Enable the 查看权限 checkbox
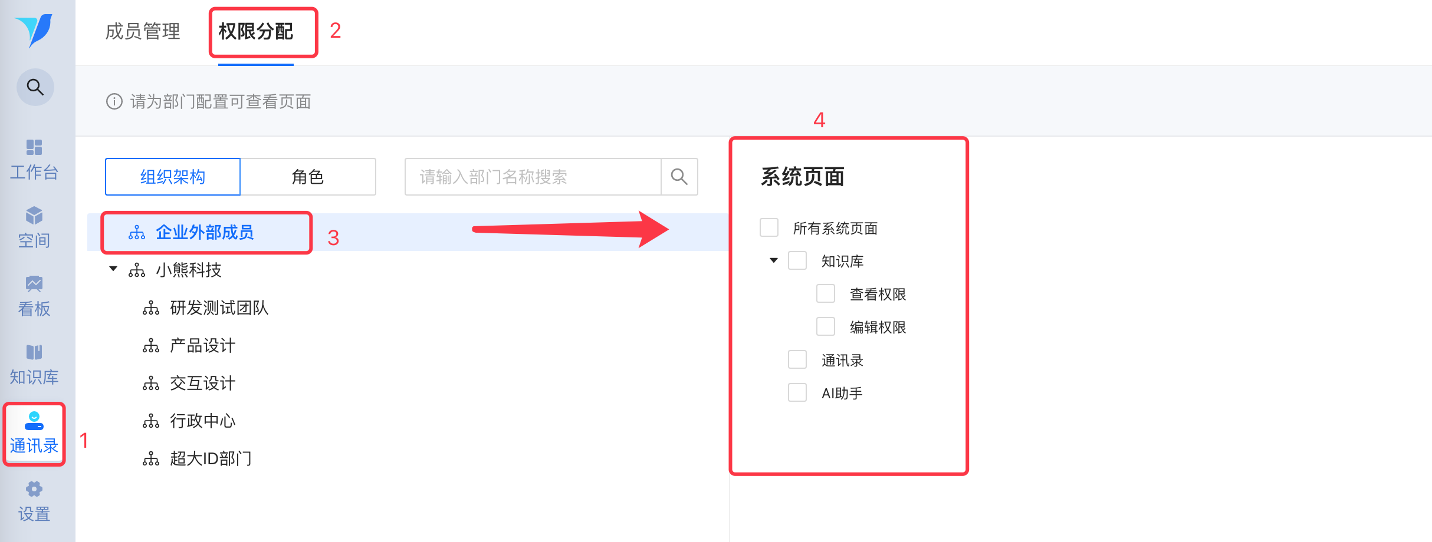The height and width of the screenshot is (542, 1432). [x=826, y=293]
